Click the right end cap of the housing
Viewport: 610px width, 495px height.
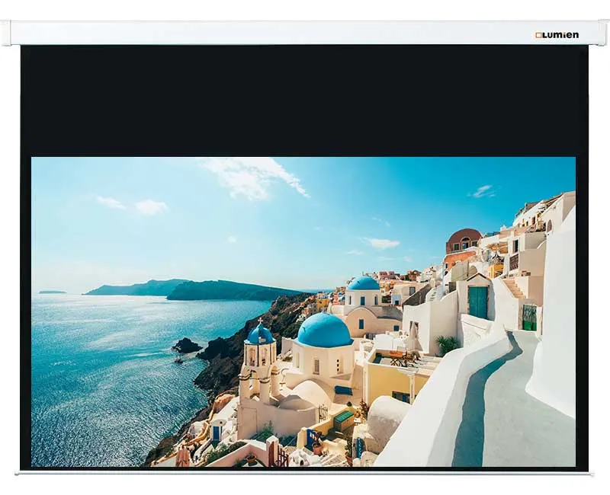(x=603, y=33)
